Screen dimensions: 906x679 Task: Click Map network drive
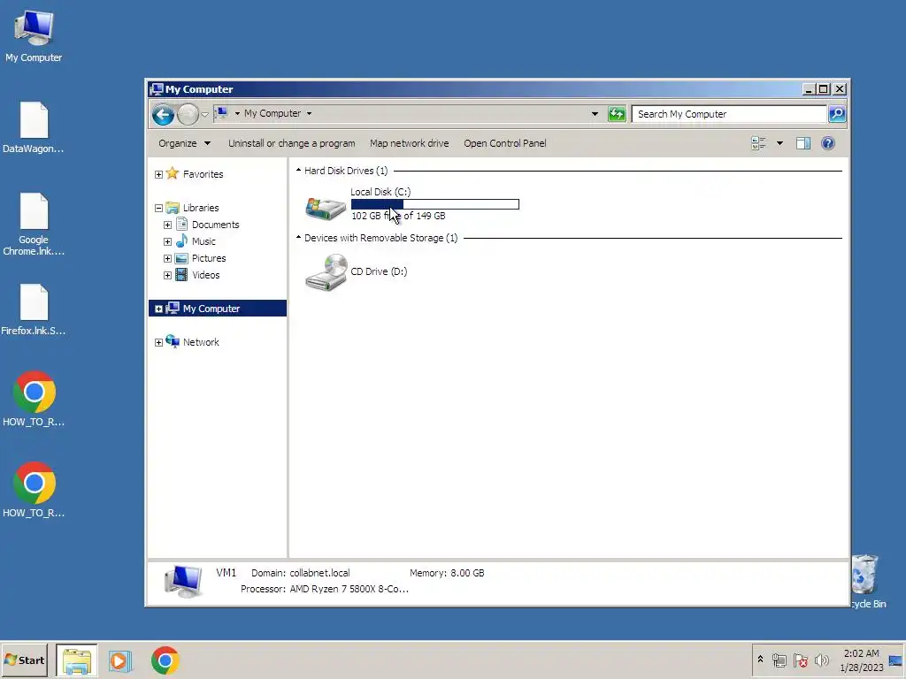point(409,143)
